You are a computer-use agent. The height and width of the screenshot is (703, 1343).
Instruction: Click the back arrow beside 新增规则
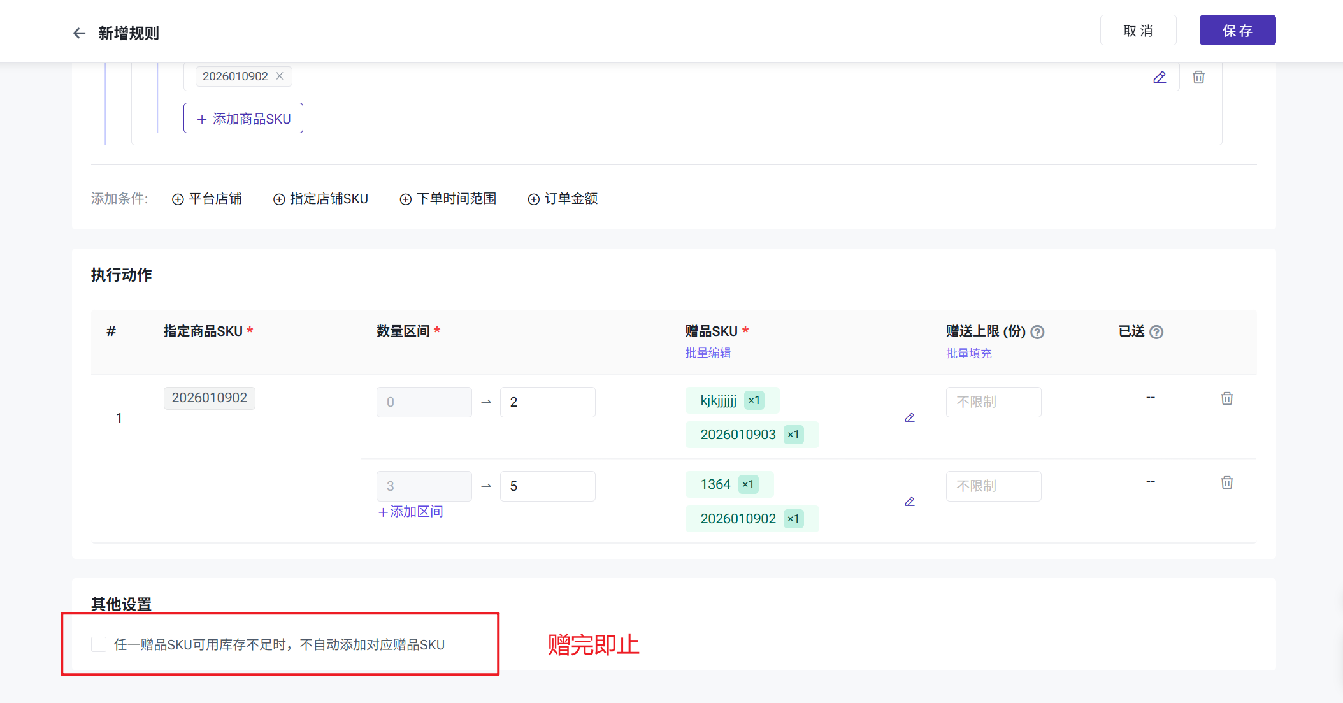point(79,33)
